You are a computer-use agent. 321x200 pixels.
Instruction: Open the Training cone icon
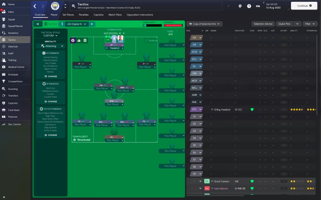(4, 60)
